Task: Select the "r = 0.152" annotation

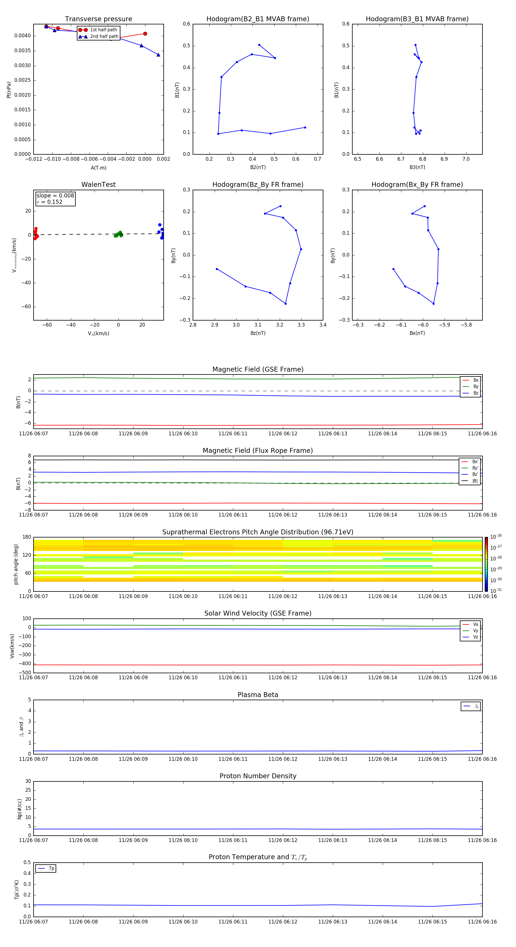Action: (50, 202)
